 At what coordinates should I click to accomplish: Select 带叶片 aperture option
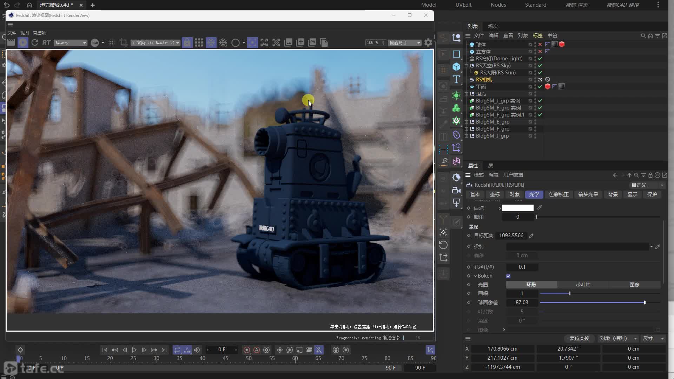583,285
